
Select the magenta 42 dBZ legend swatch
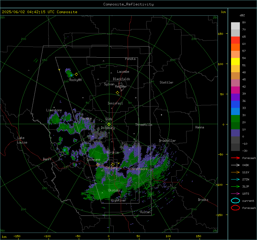click(x=235, y=90)
